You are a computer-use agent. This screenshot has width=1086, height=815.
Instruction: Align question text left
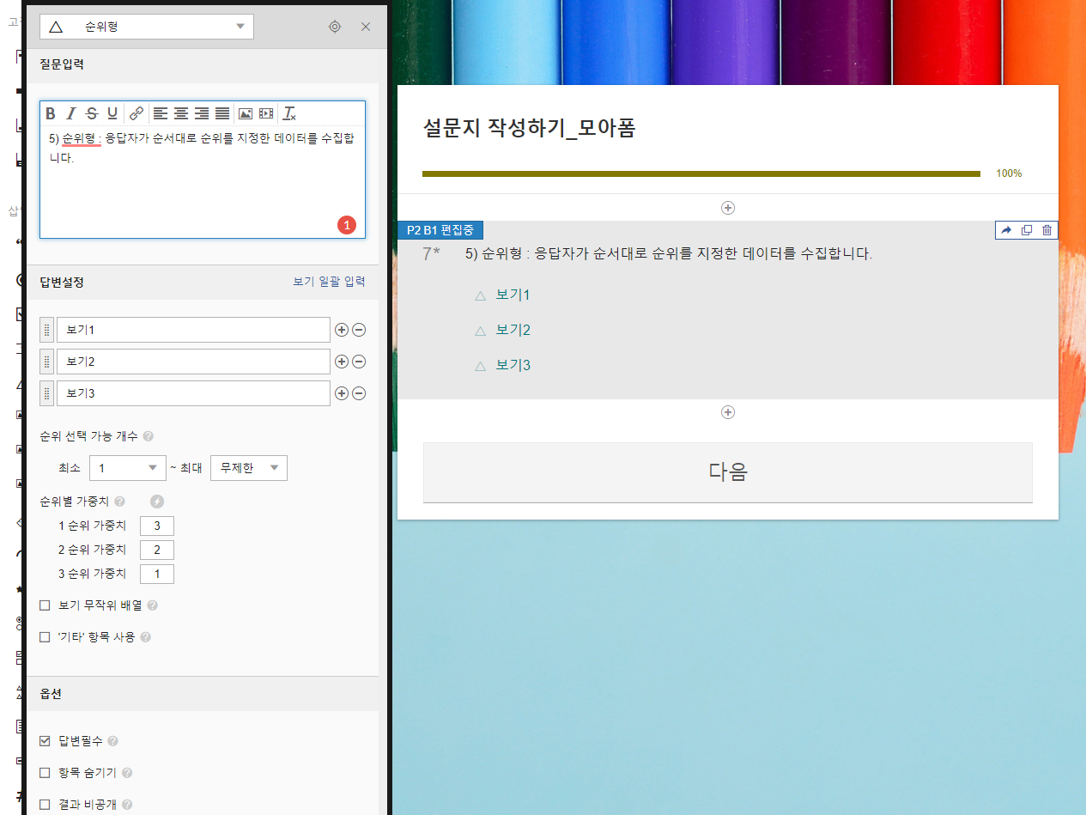click(x=161, y=113)
